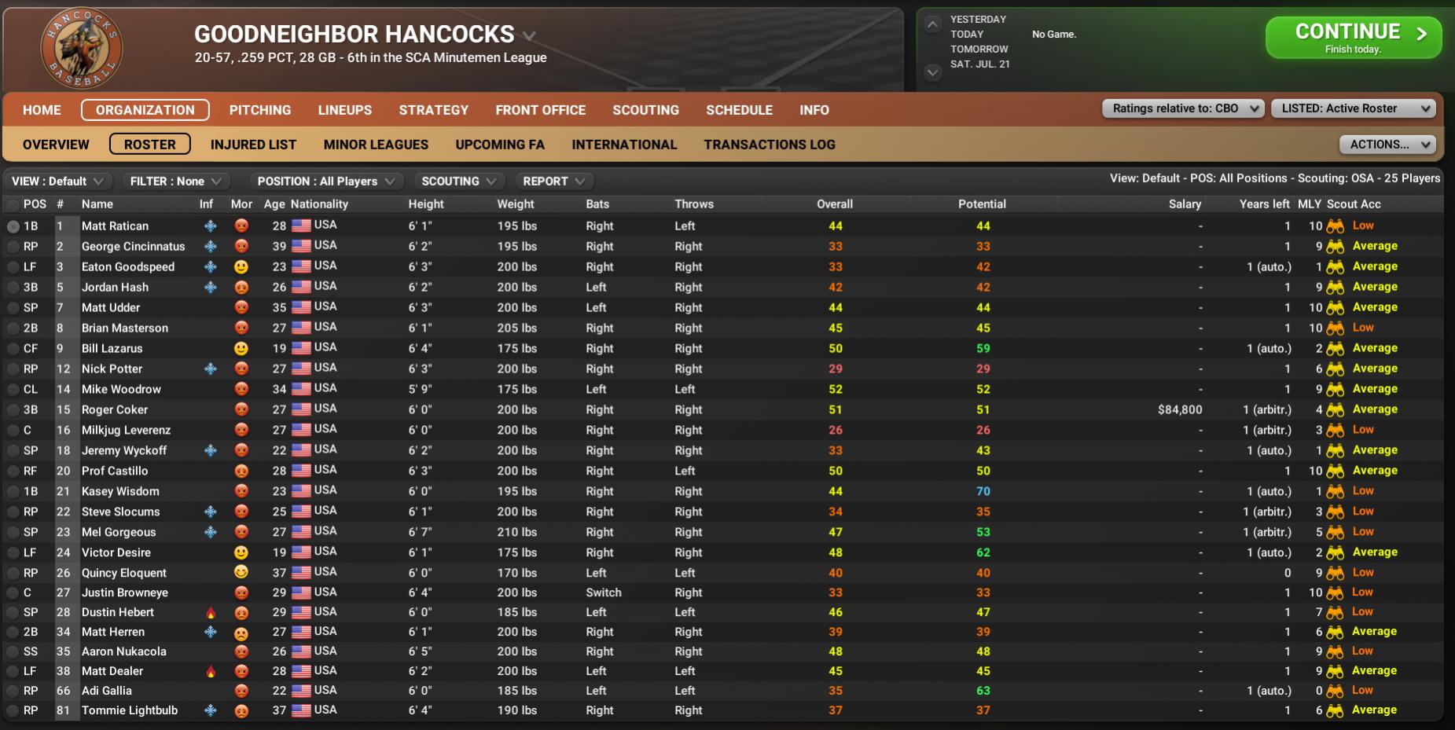1455x730 pixels.
Task: Open Bill Lazarus's player profile
Action: click(x=112, y=348)
